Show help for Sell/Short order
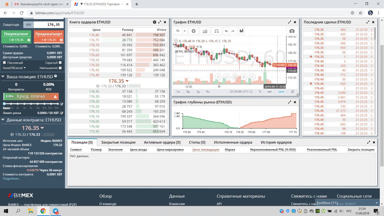Viewport: 384px width, 216px height. pos(61,40)
